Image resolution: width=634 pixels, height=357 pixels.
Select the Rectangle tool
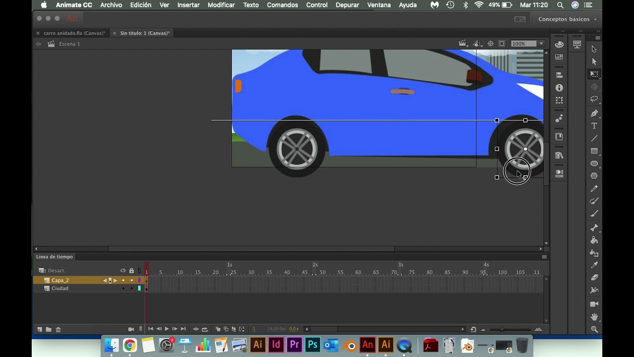pos(594,151)
